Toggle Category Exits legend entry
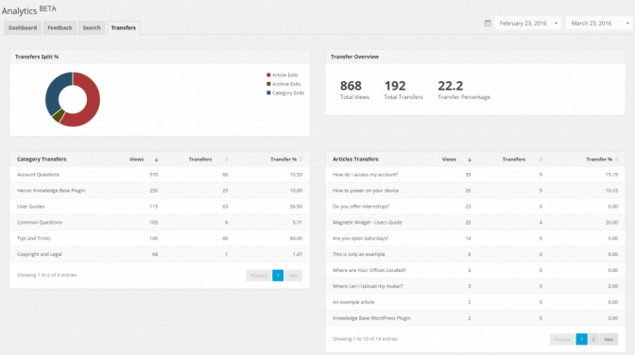 285,93
